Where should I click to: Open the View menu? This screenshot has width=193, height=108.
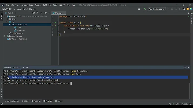pos(17,5)
